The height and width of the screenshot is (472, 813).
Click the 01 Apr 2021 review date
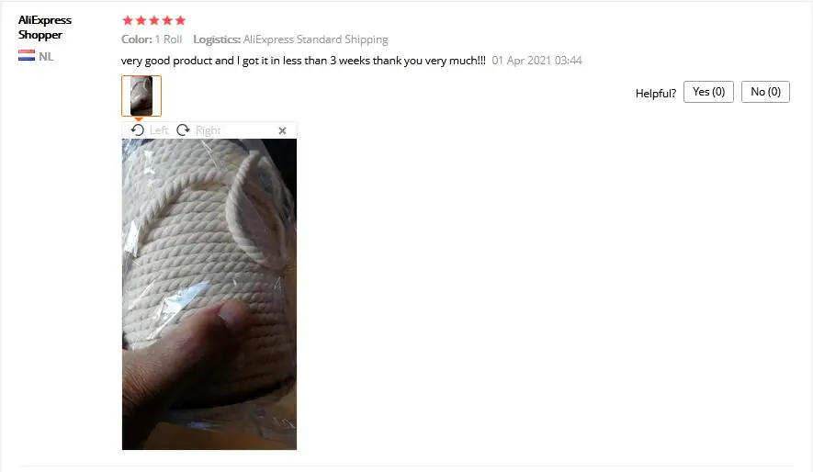pos(536,60)
